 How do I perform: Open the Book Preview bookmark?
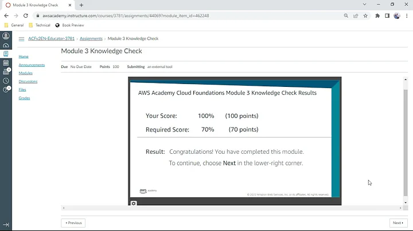click(x=69, y=25)
